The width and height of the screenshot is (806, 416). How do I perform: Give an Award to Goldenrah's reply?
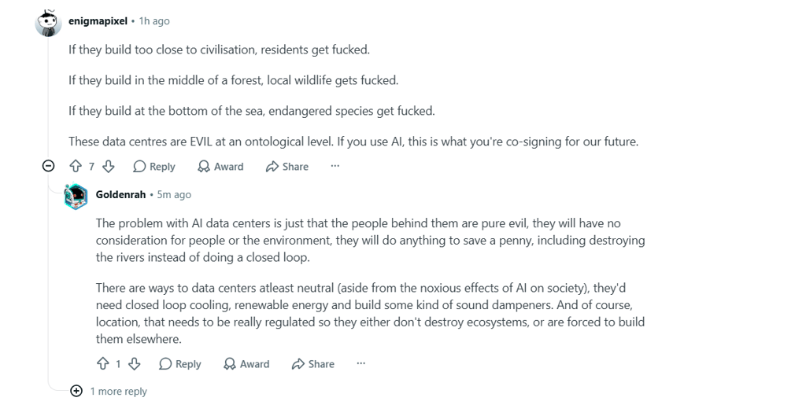[246, 363]
